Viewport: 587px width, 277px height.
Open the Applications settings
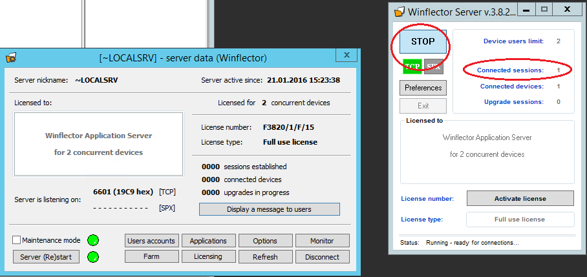tap(208, 241)
